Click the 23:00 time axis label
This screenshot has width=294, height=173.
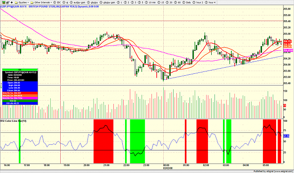click(x=146, y=165)
